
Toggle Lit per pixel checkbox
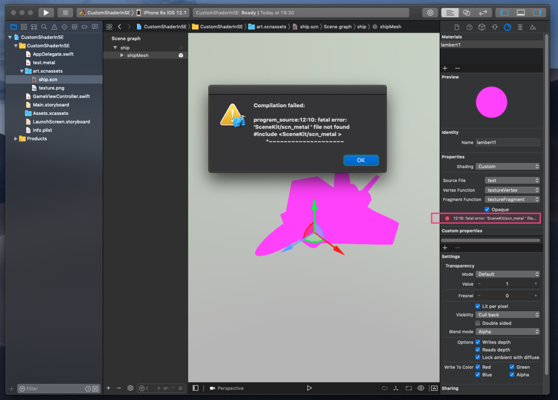pyautogui.click(x=477, y=306)
